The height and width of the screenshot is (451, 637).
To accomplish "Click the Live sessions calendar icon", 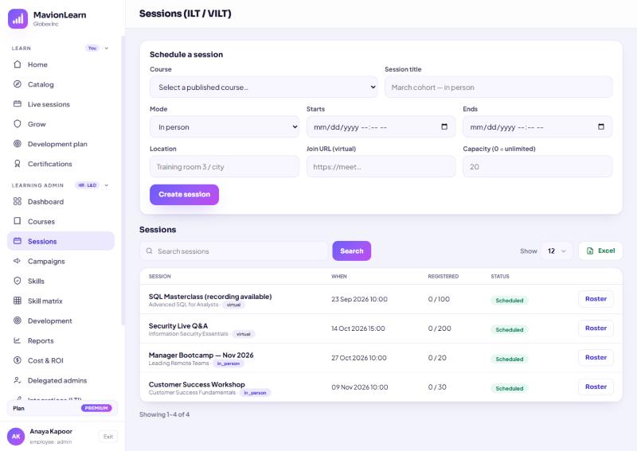I will (x=18, y=104).
